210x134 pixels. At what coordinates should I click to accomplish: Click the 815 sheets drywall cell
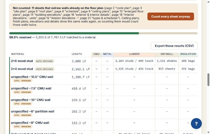coord(167,69)
